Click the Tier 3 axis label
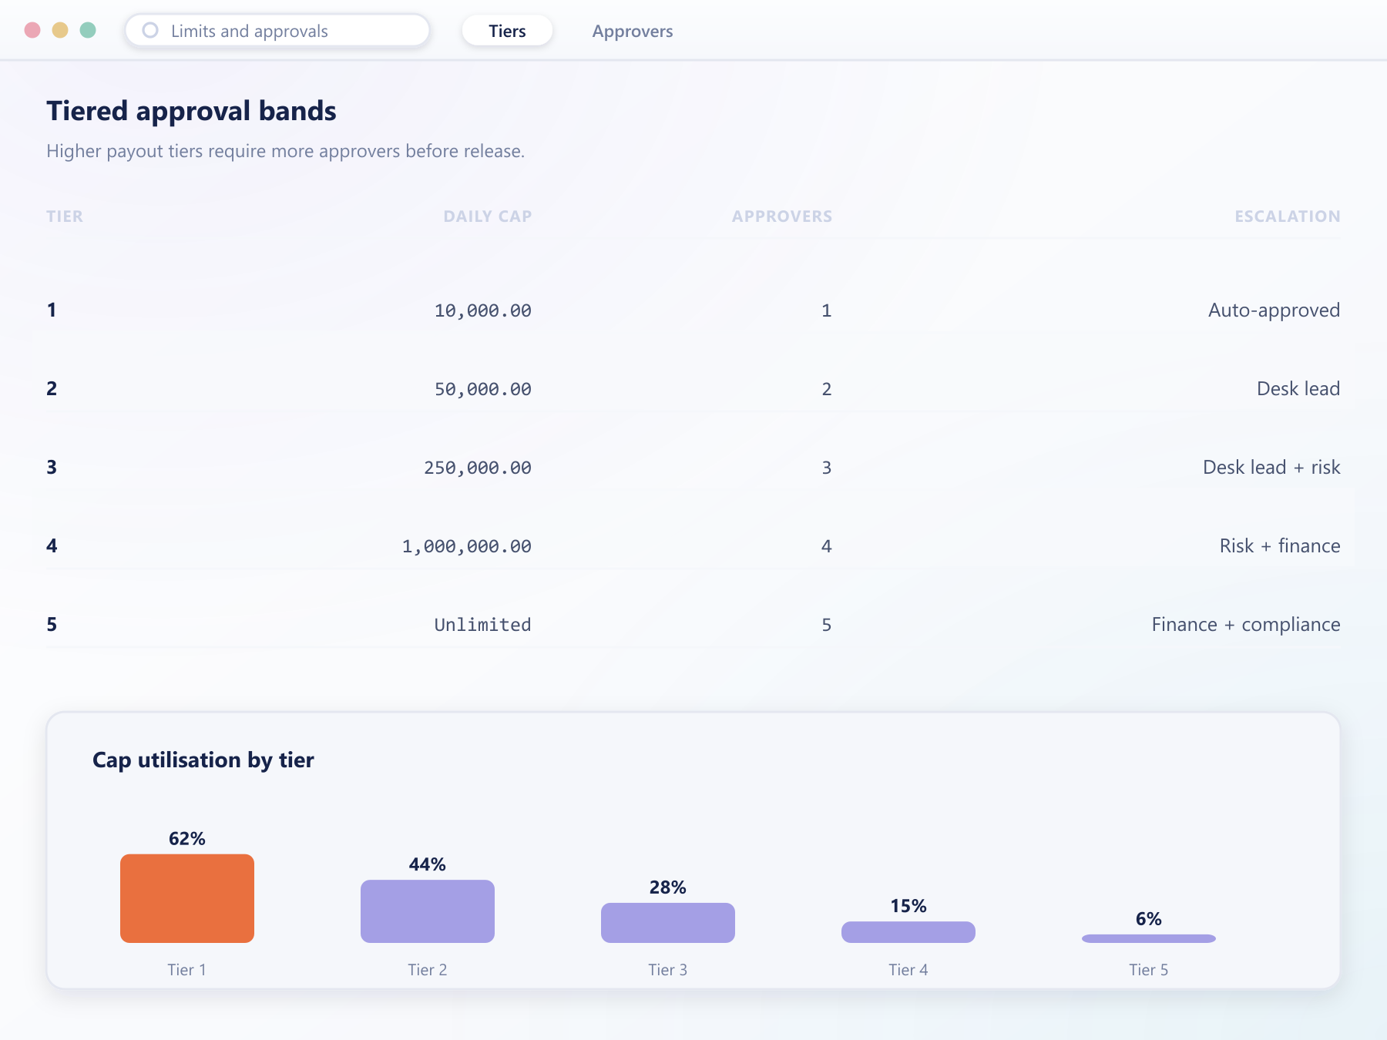Screen dimensions: 1387x1040 tap(668, 970)
